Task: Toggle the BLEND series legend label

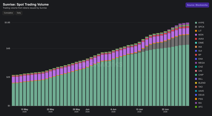Action: click(202, 83)
